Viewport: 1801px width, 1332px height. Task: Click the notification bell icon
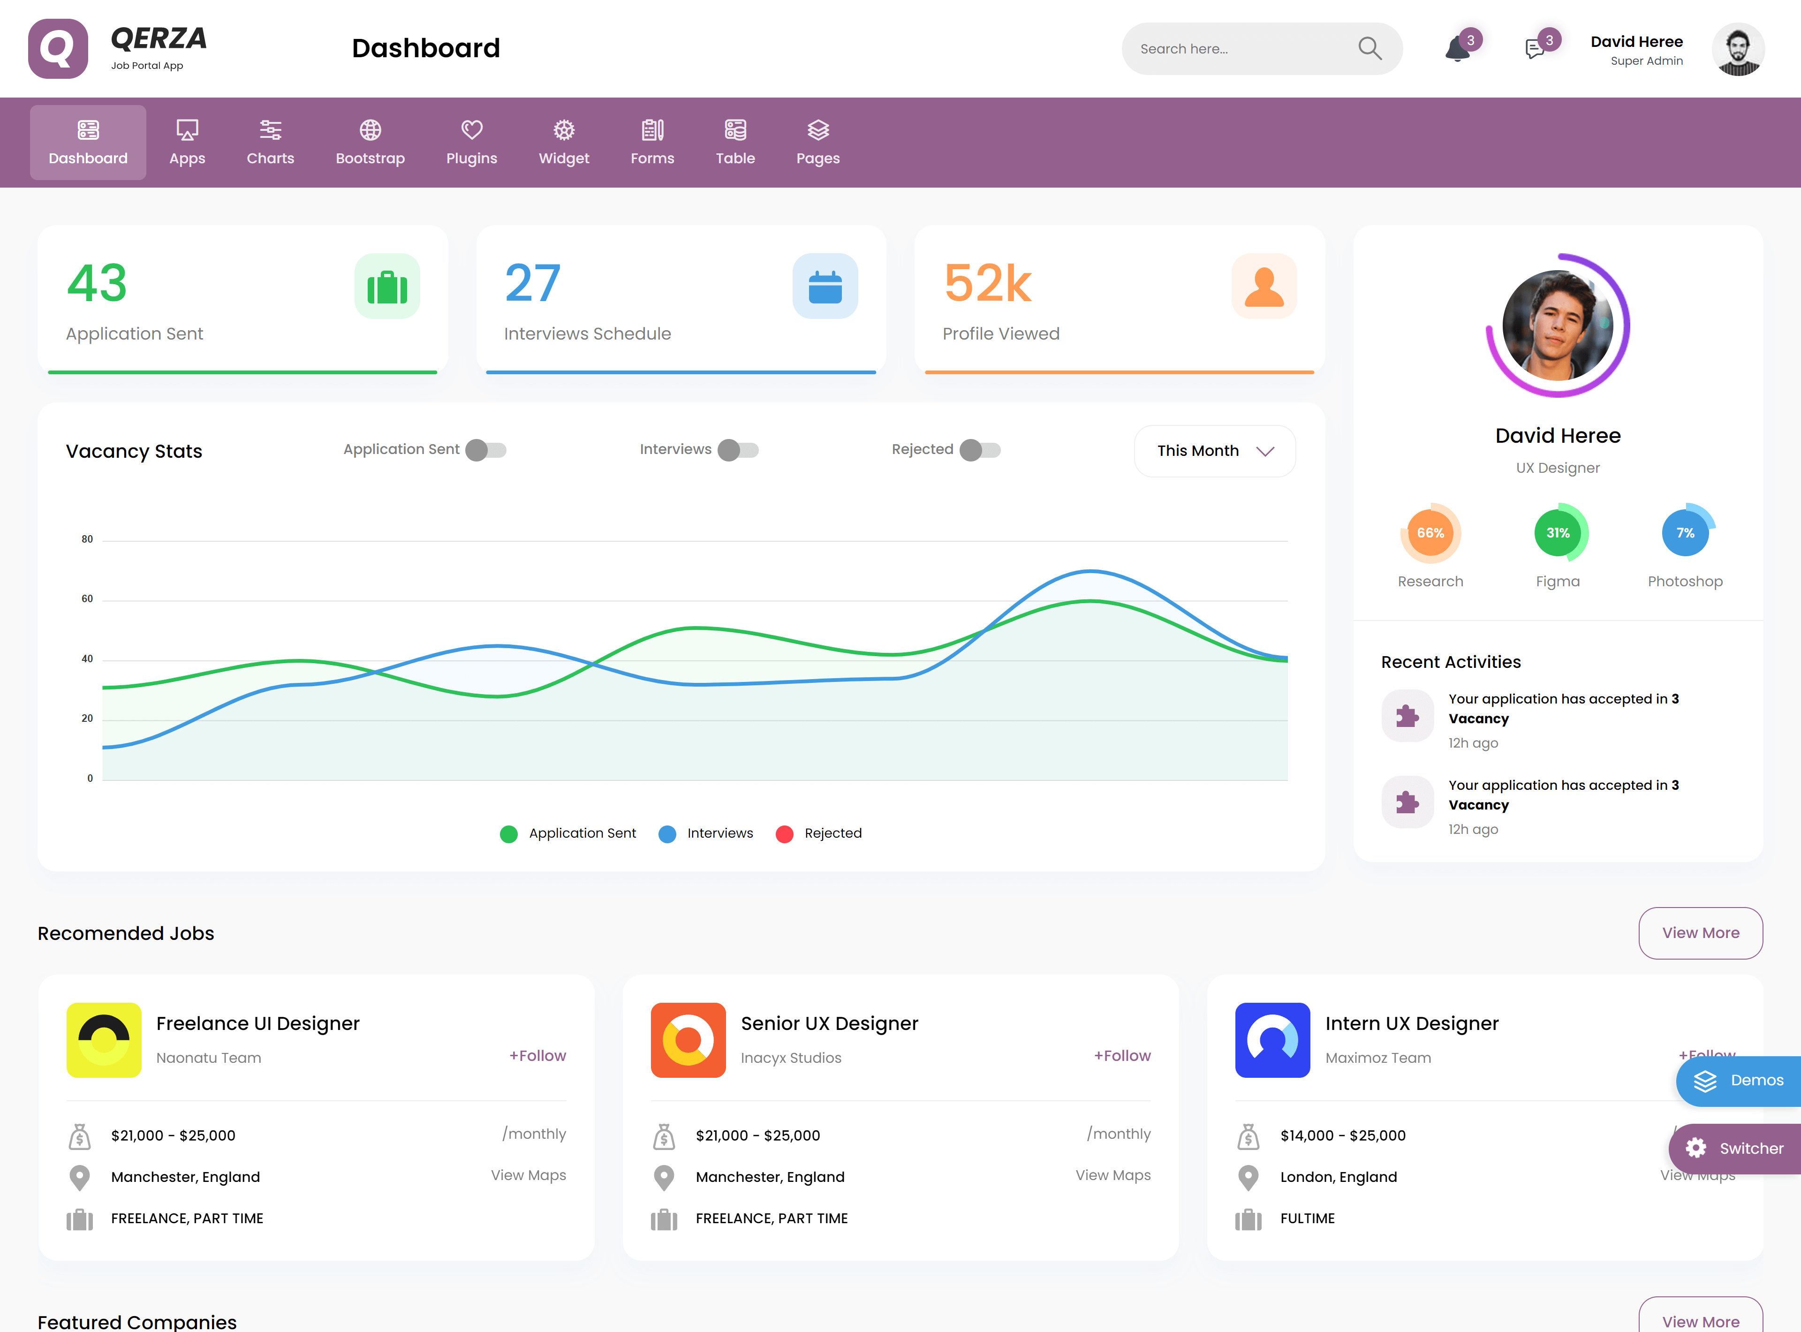pos(1458,49)
